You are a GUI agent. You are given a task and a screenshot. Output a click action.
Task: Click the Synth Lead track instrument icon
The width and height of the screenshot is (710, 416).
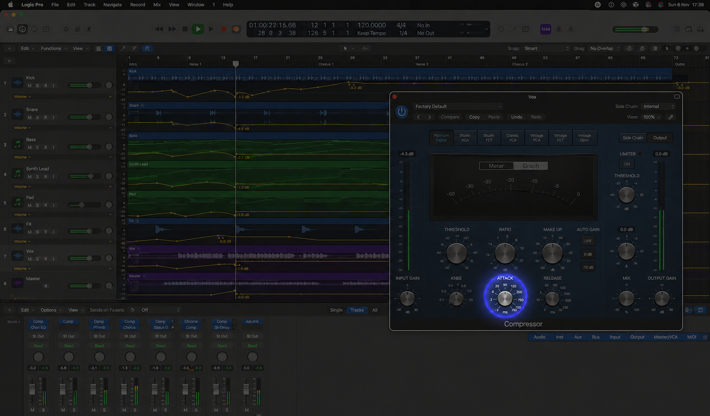pos(17,173)
